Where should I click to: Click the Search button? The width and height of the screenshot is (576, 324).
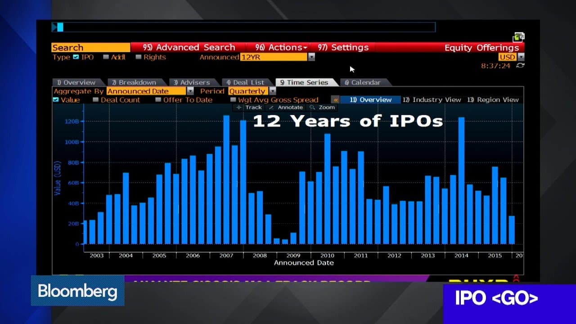pos(91,47)
